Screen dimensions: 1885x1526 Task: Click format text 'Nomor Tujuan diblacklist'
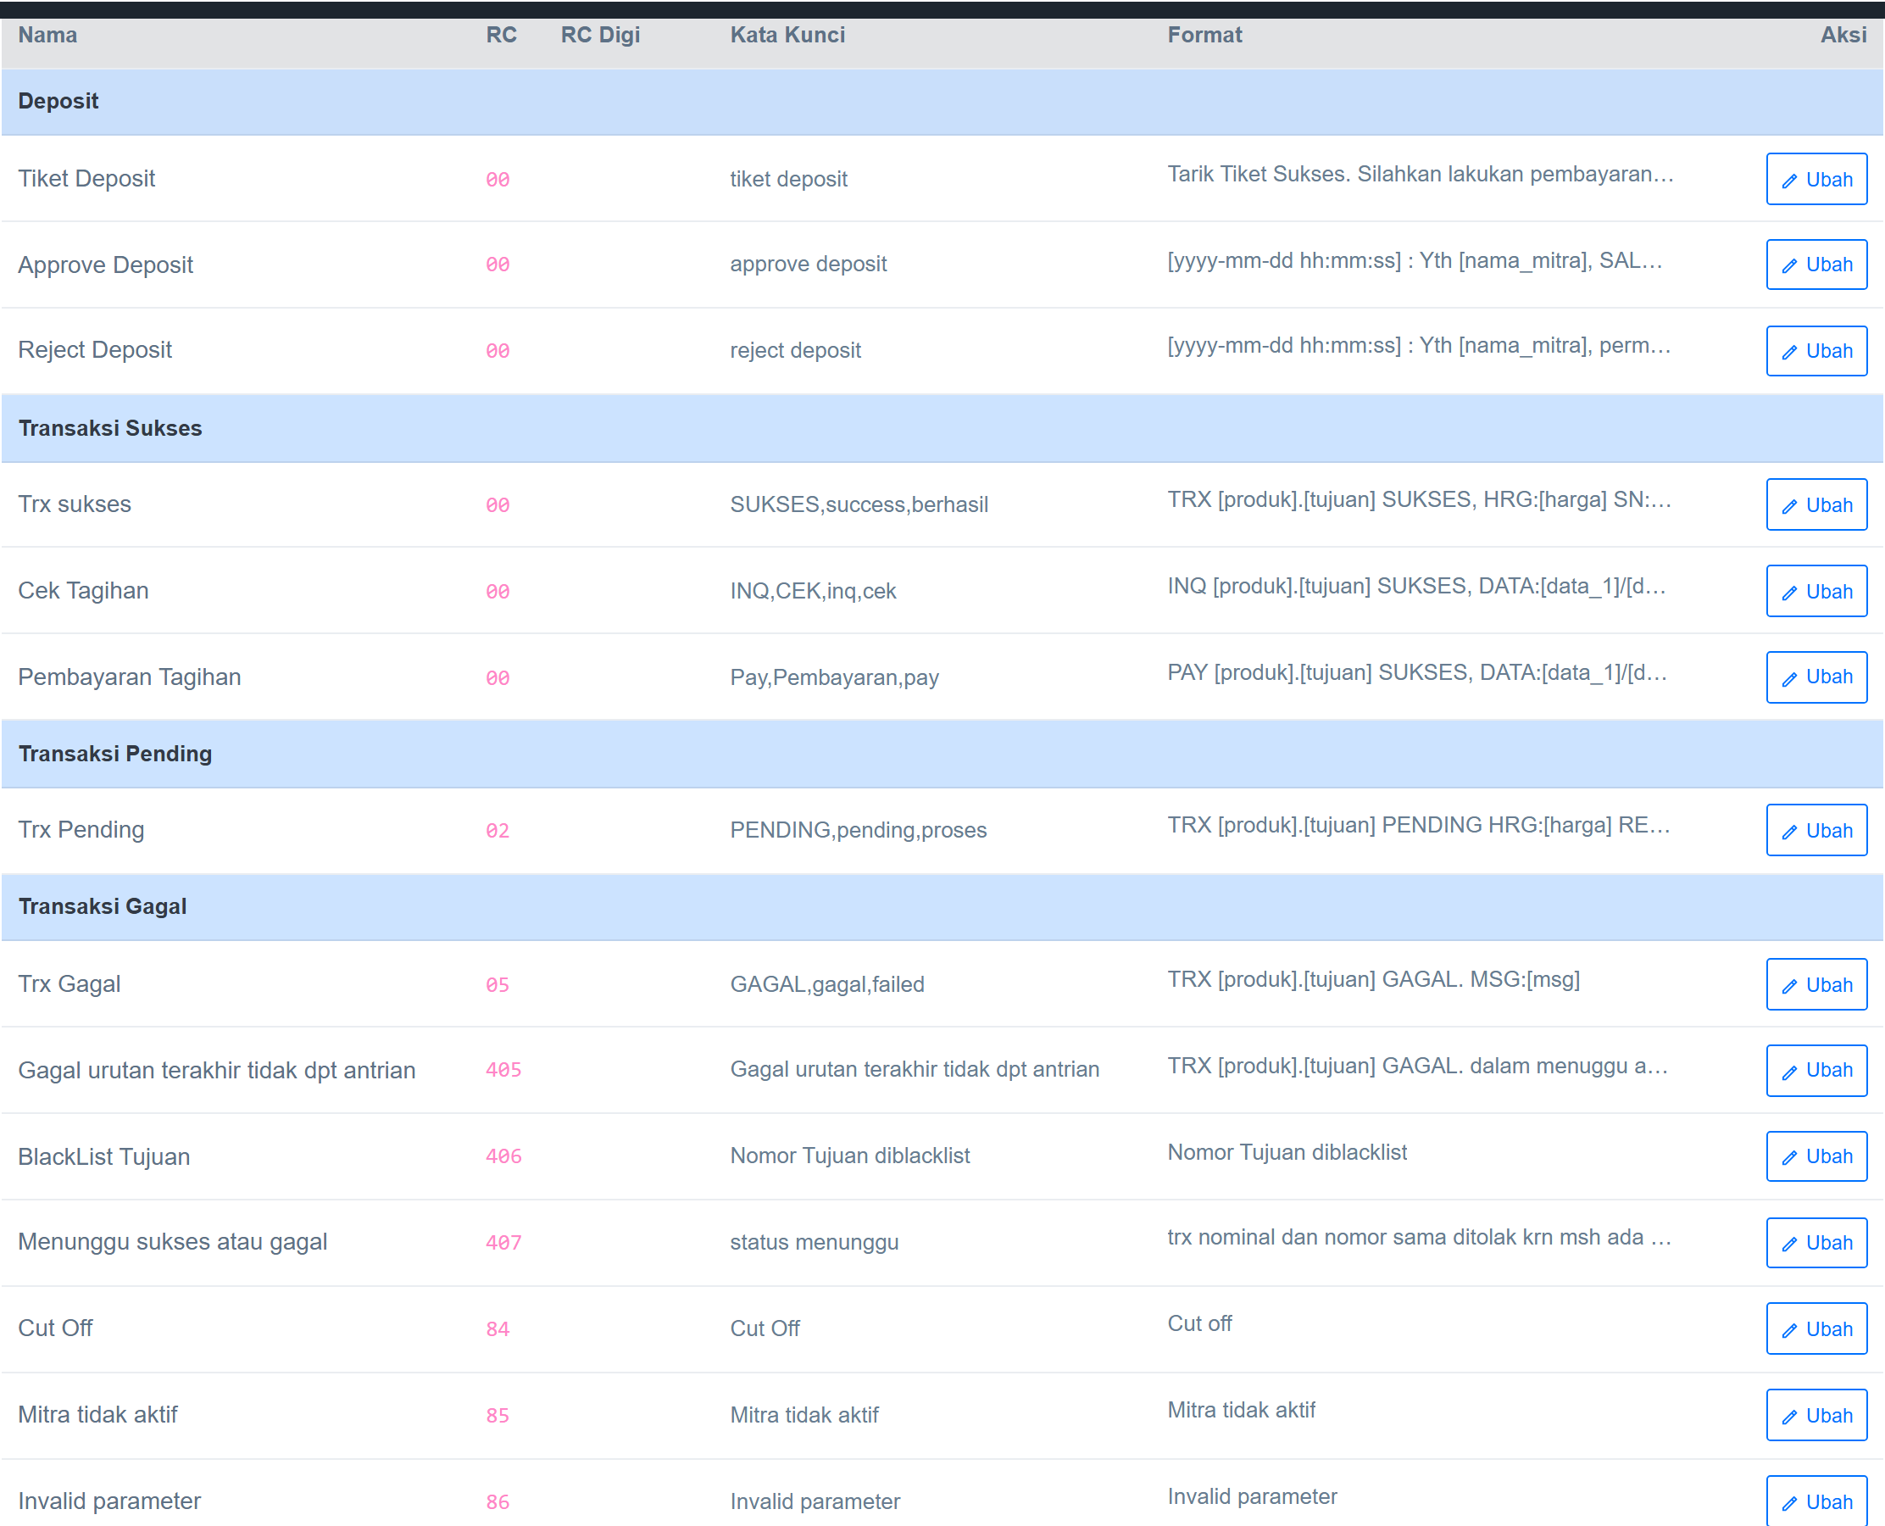click(1287, 1152)
